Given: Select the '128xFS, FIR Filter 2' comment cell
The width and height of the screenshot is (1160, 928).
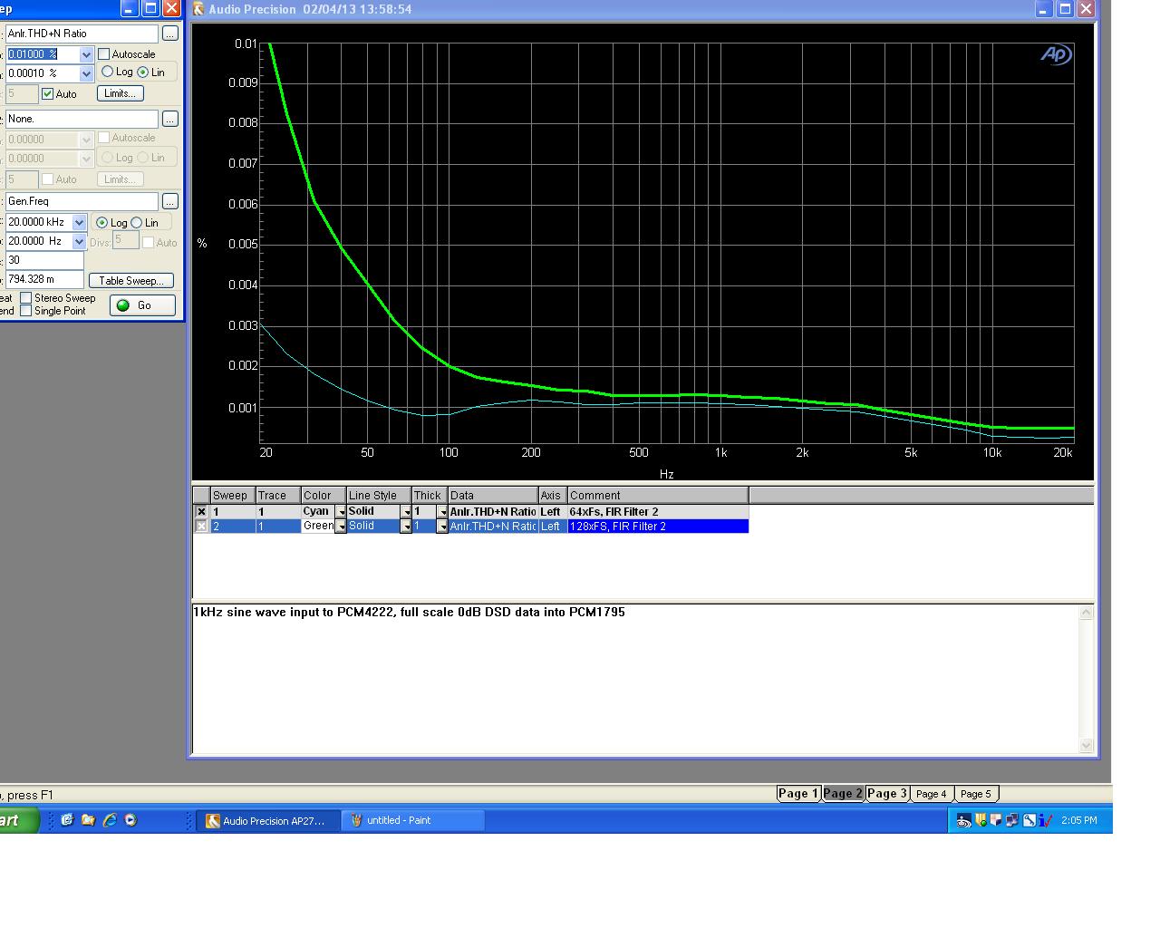Looking at the screenshot, I should 658,527.
